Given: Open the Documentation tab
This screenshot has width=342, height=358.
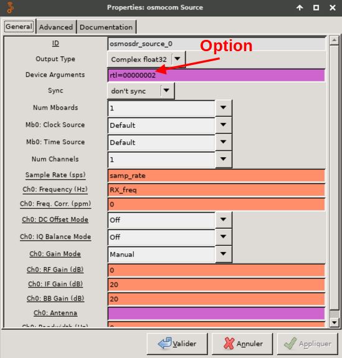Looking at the screenshot, I should pyautogui.click(x=106, y=27).
